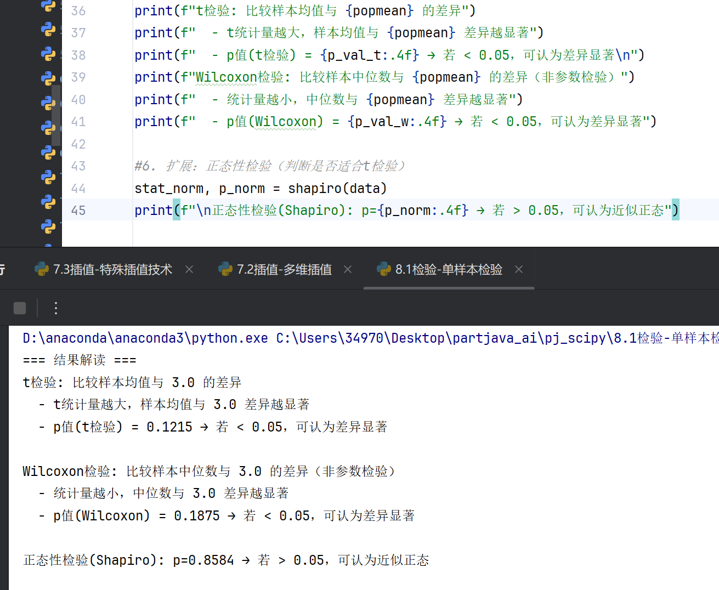Click the python.exe path in console output

[145, 338]
